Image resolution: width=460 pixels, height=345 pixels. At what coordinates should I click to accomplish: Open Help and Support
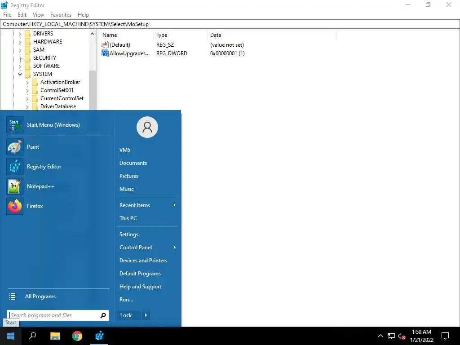[x=140, y=287]
